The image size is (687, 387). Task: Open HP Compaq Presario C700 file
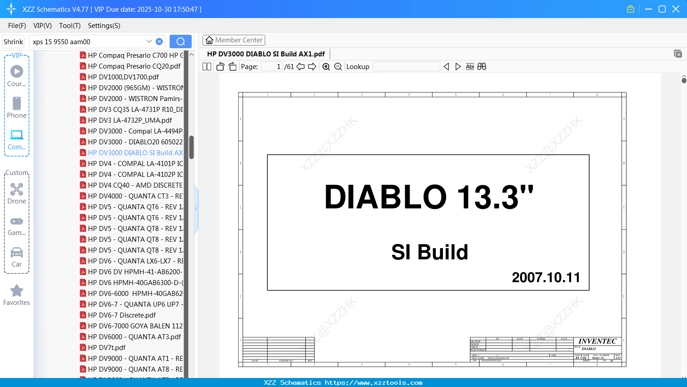(x=131, y=55)
